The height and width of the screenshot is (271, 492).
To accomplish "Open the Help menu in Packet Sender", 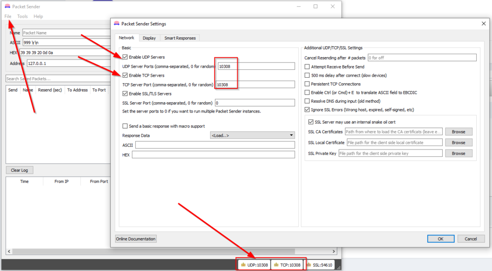I will click(38, 16).
